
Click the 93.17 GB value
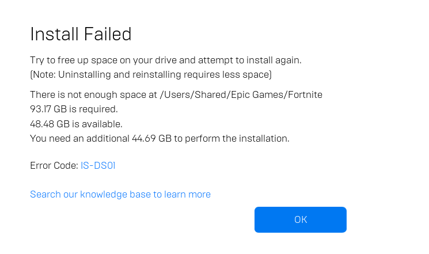tap(50, 109)
